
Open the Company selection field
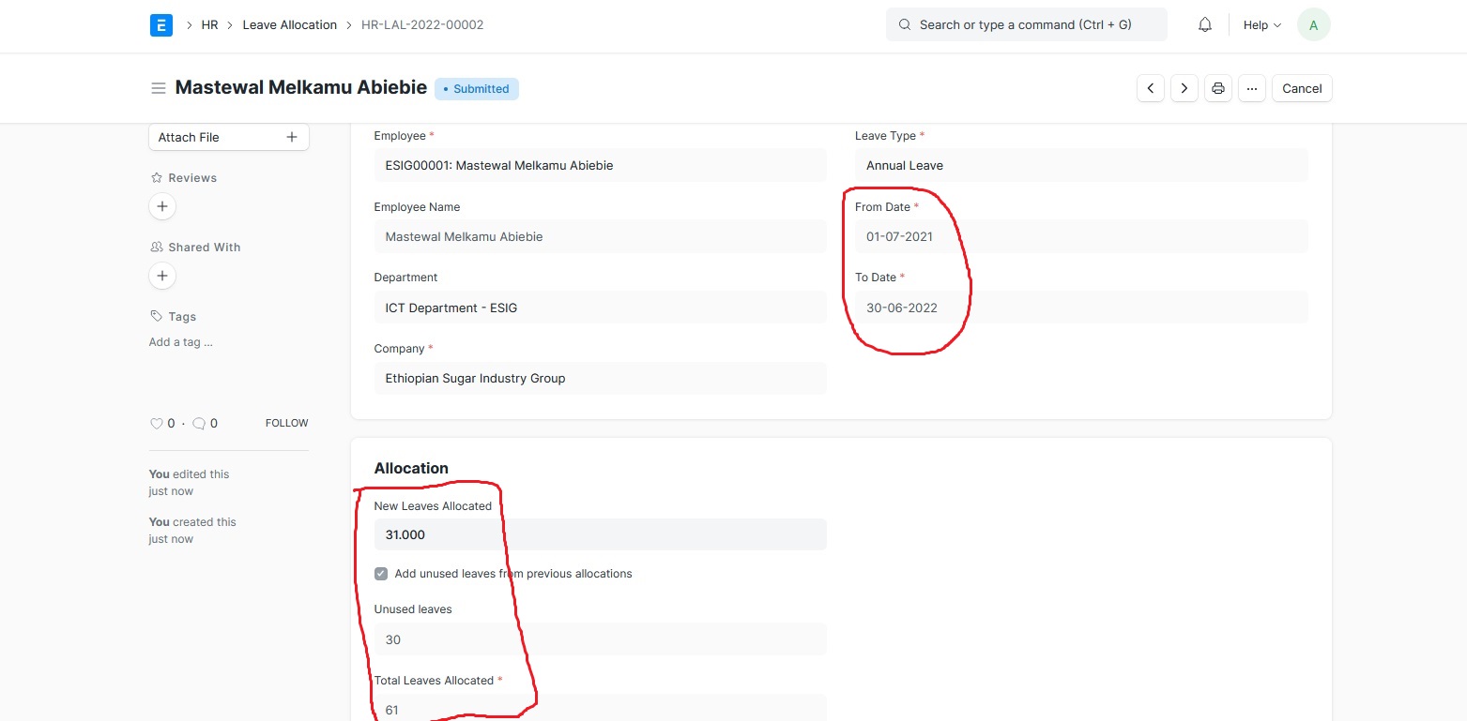(600, 378)
